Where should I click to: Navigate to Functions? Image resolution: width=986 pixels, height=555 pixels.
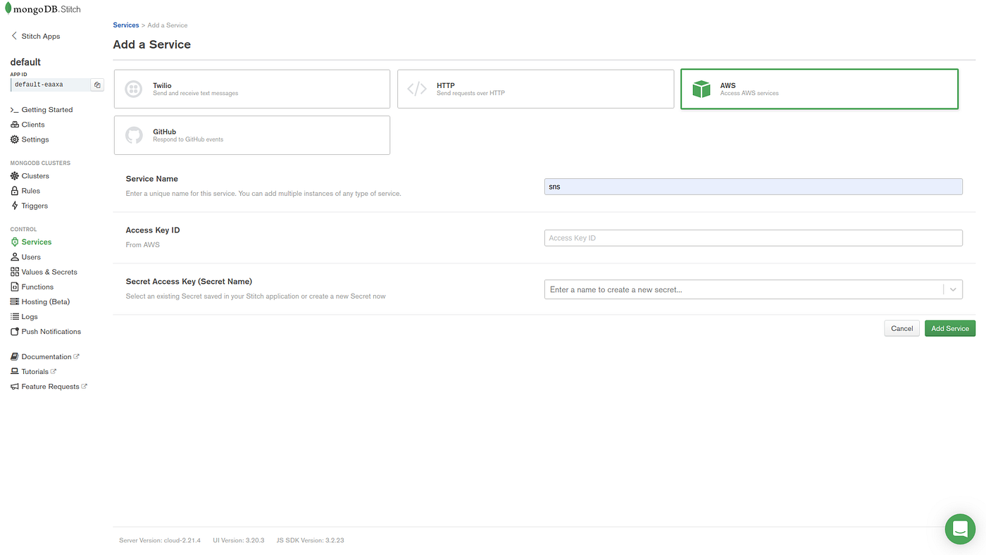click(37, 286)
